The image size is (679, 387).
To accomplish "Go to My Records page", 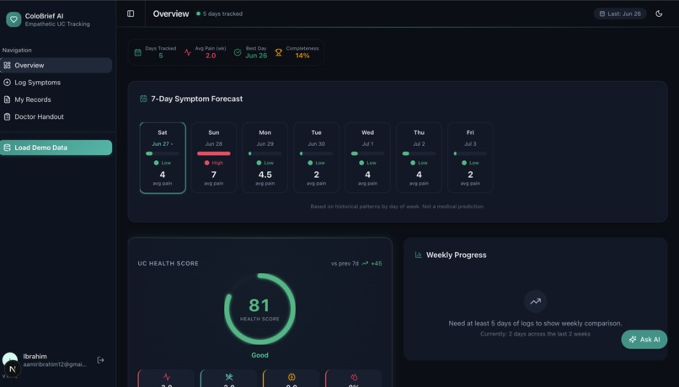I will pyautogui.click(x=56, y=99).
